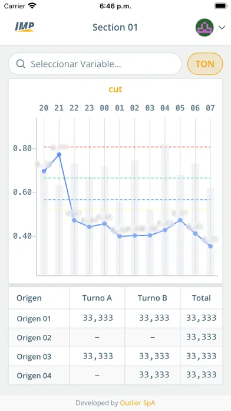Click the Turno A column header
Viewport: 231px width, 411px height.
click(x=97, y=298)
